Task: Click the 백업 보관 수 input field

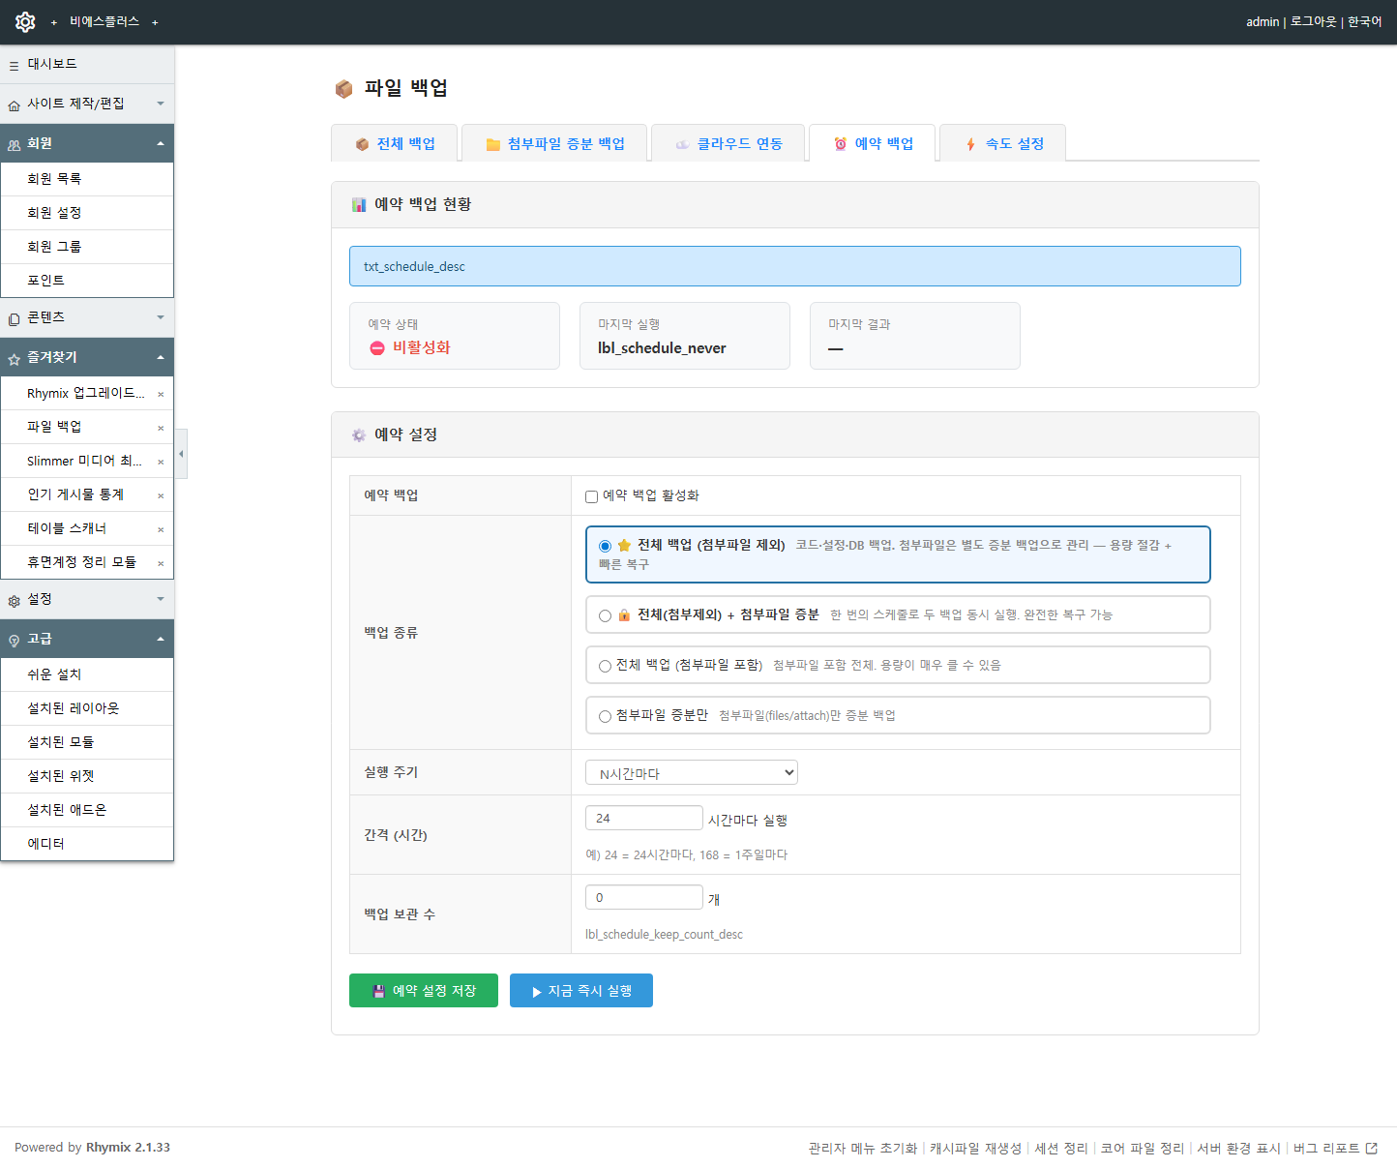Action: pyautogui.click(x=644, y=898)
